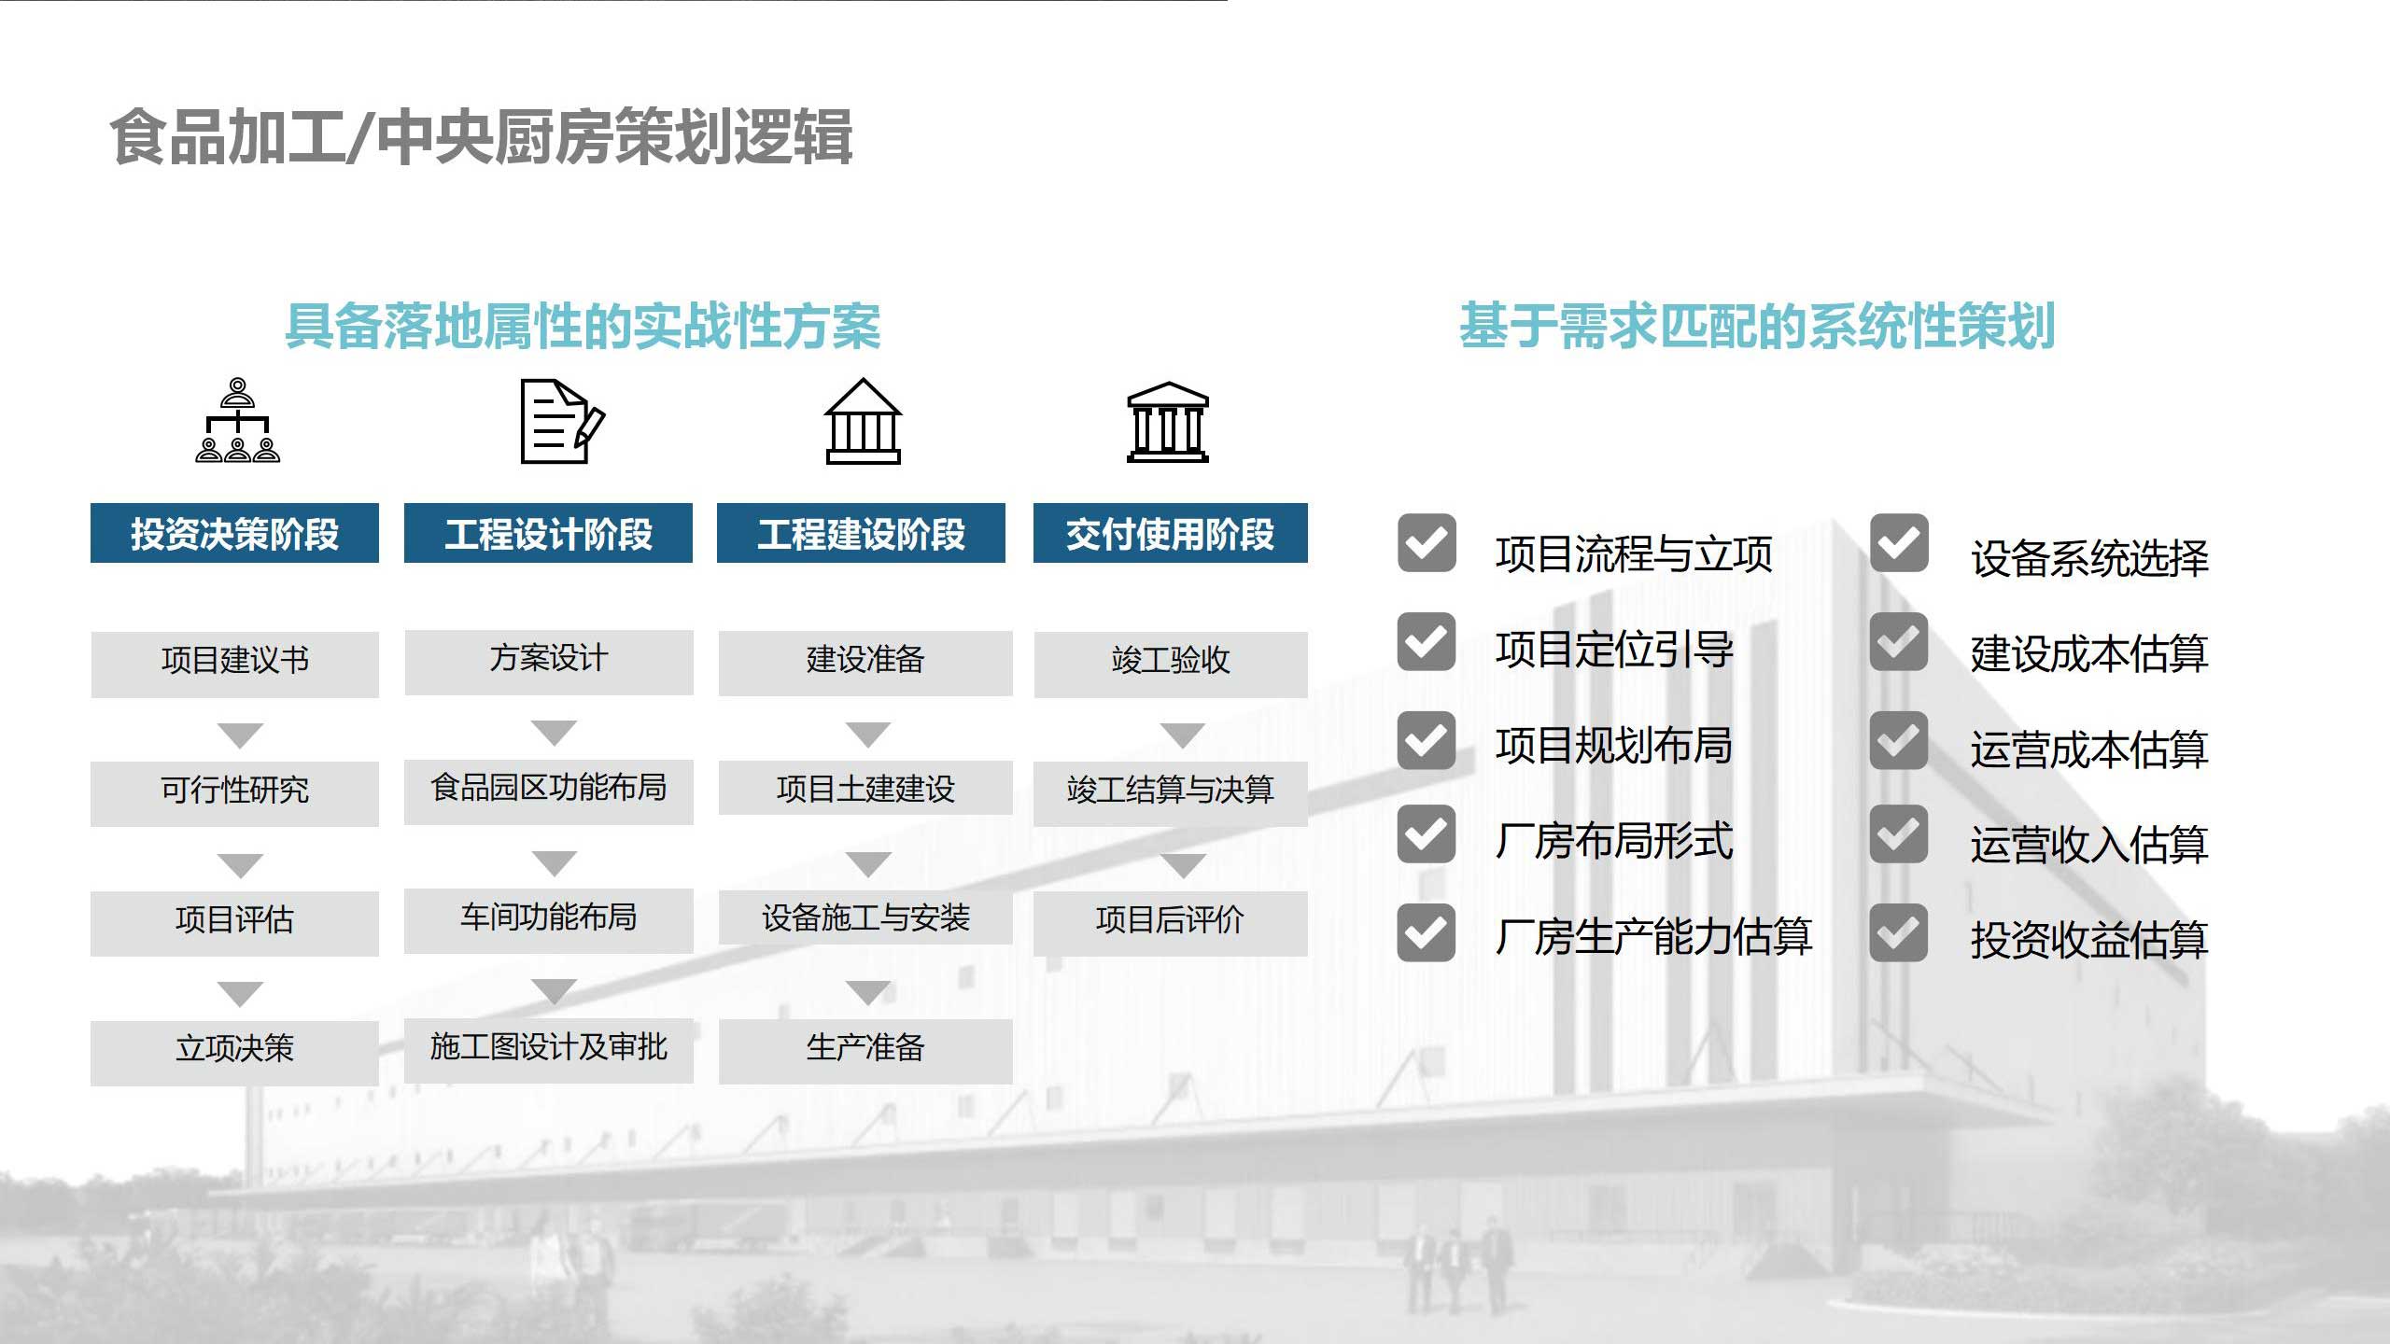Select the 交付使用阶段 header
Image resolution: width=2390 pixels, height=1344 pixels.
click(x=1170, y=533)
